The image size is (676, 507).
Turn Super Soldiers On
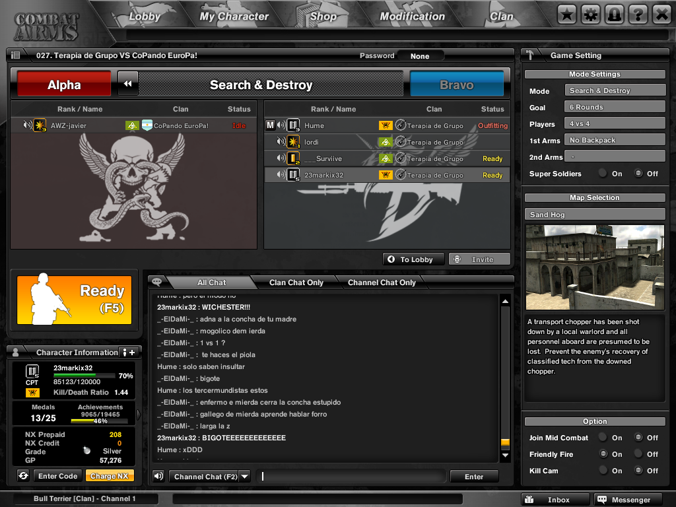[x=603, y=174]
